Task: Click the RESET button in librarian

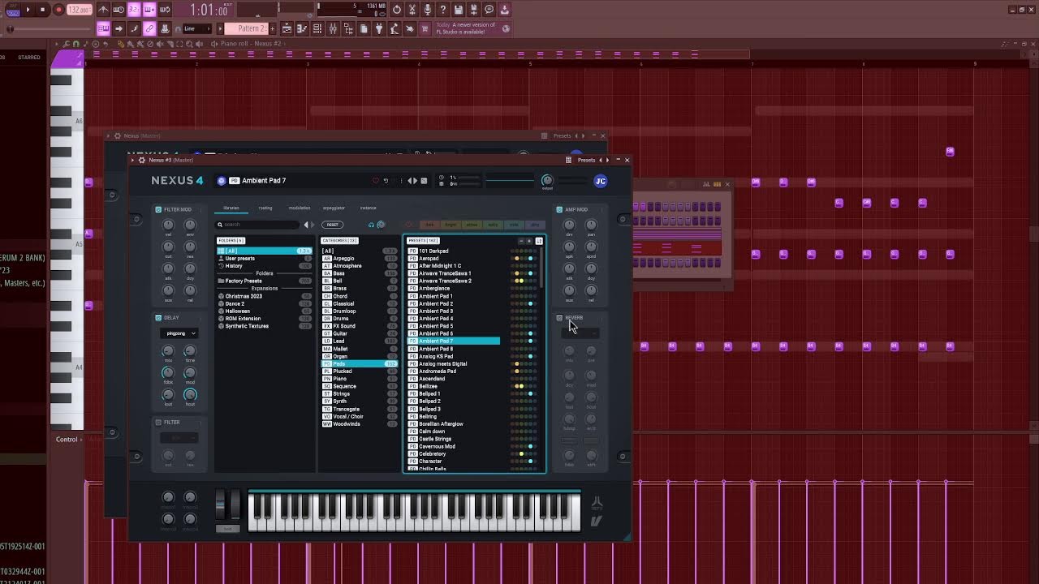Action: (x=332, y=225)
